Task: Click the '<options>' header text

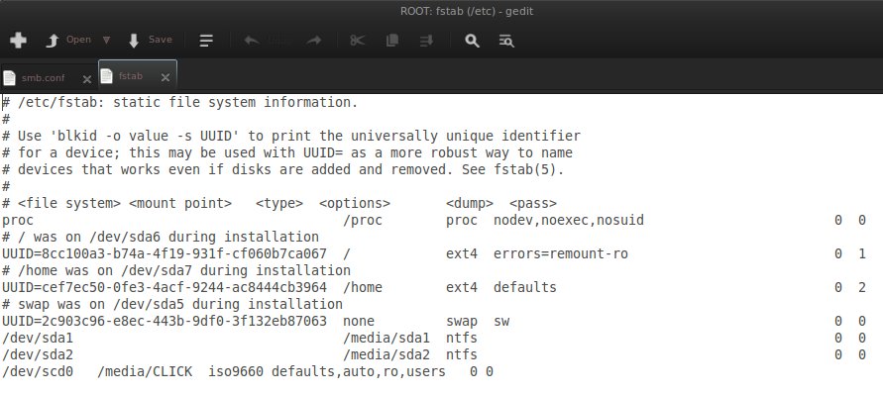Action: pyautogui.click(x=355, y=204)
